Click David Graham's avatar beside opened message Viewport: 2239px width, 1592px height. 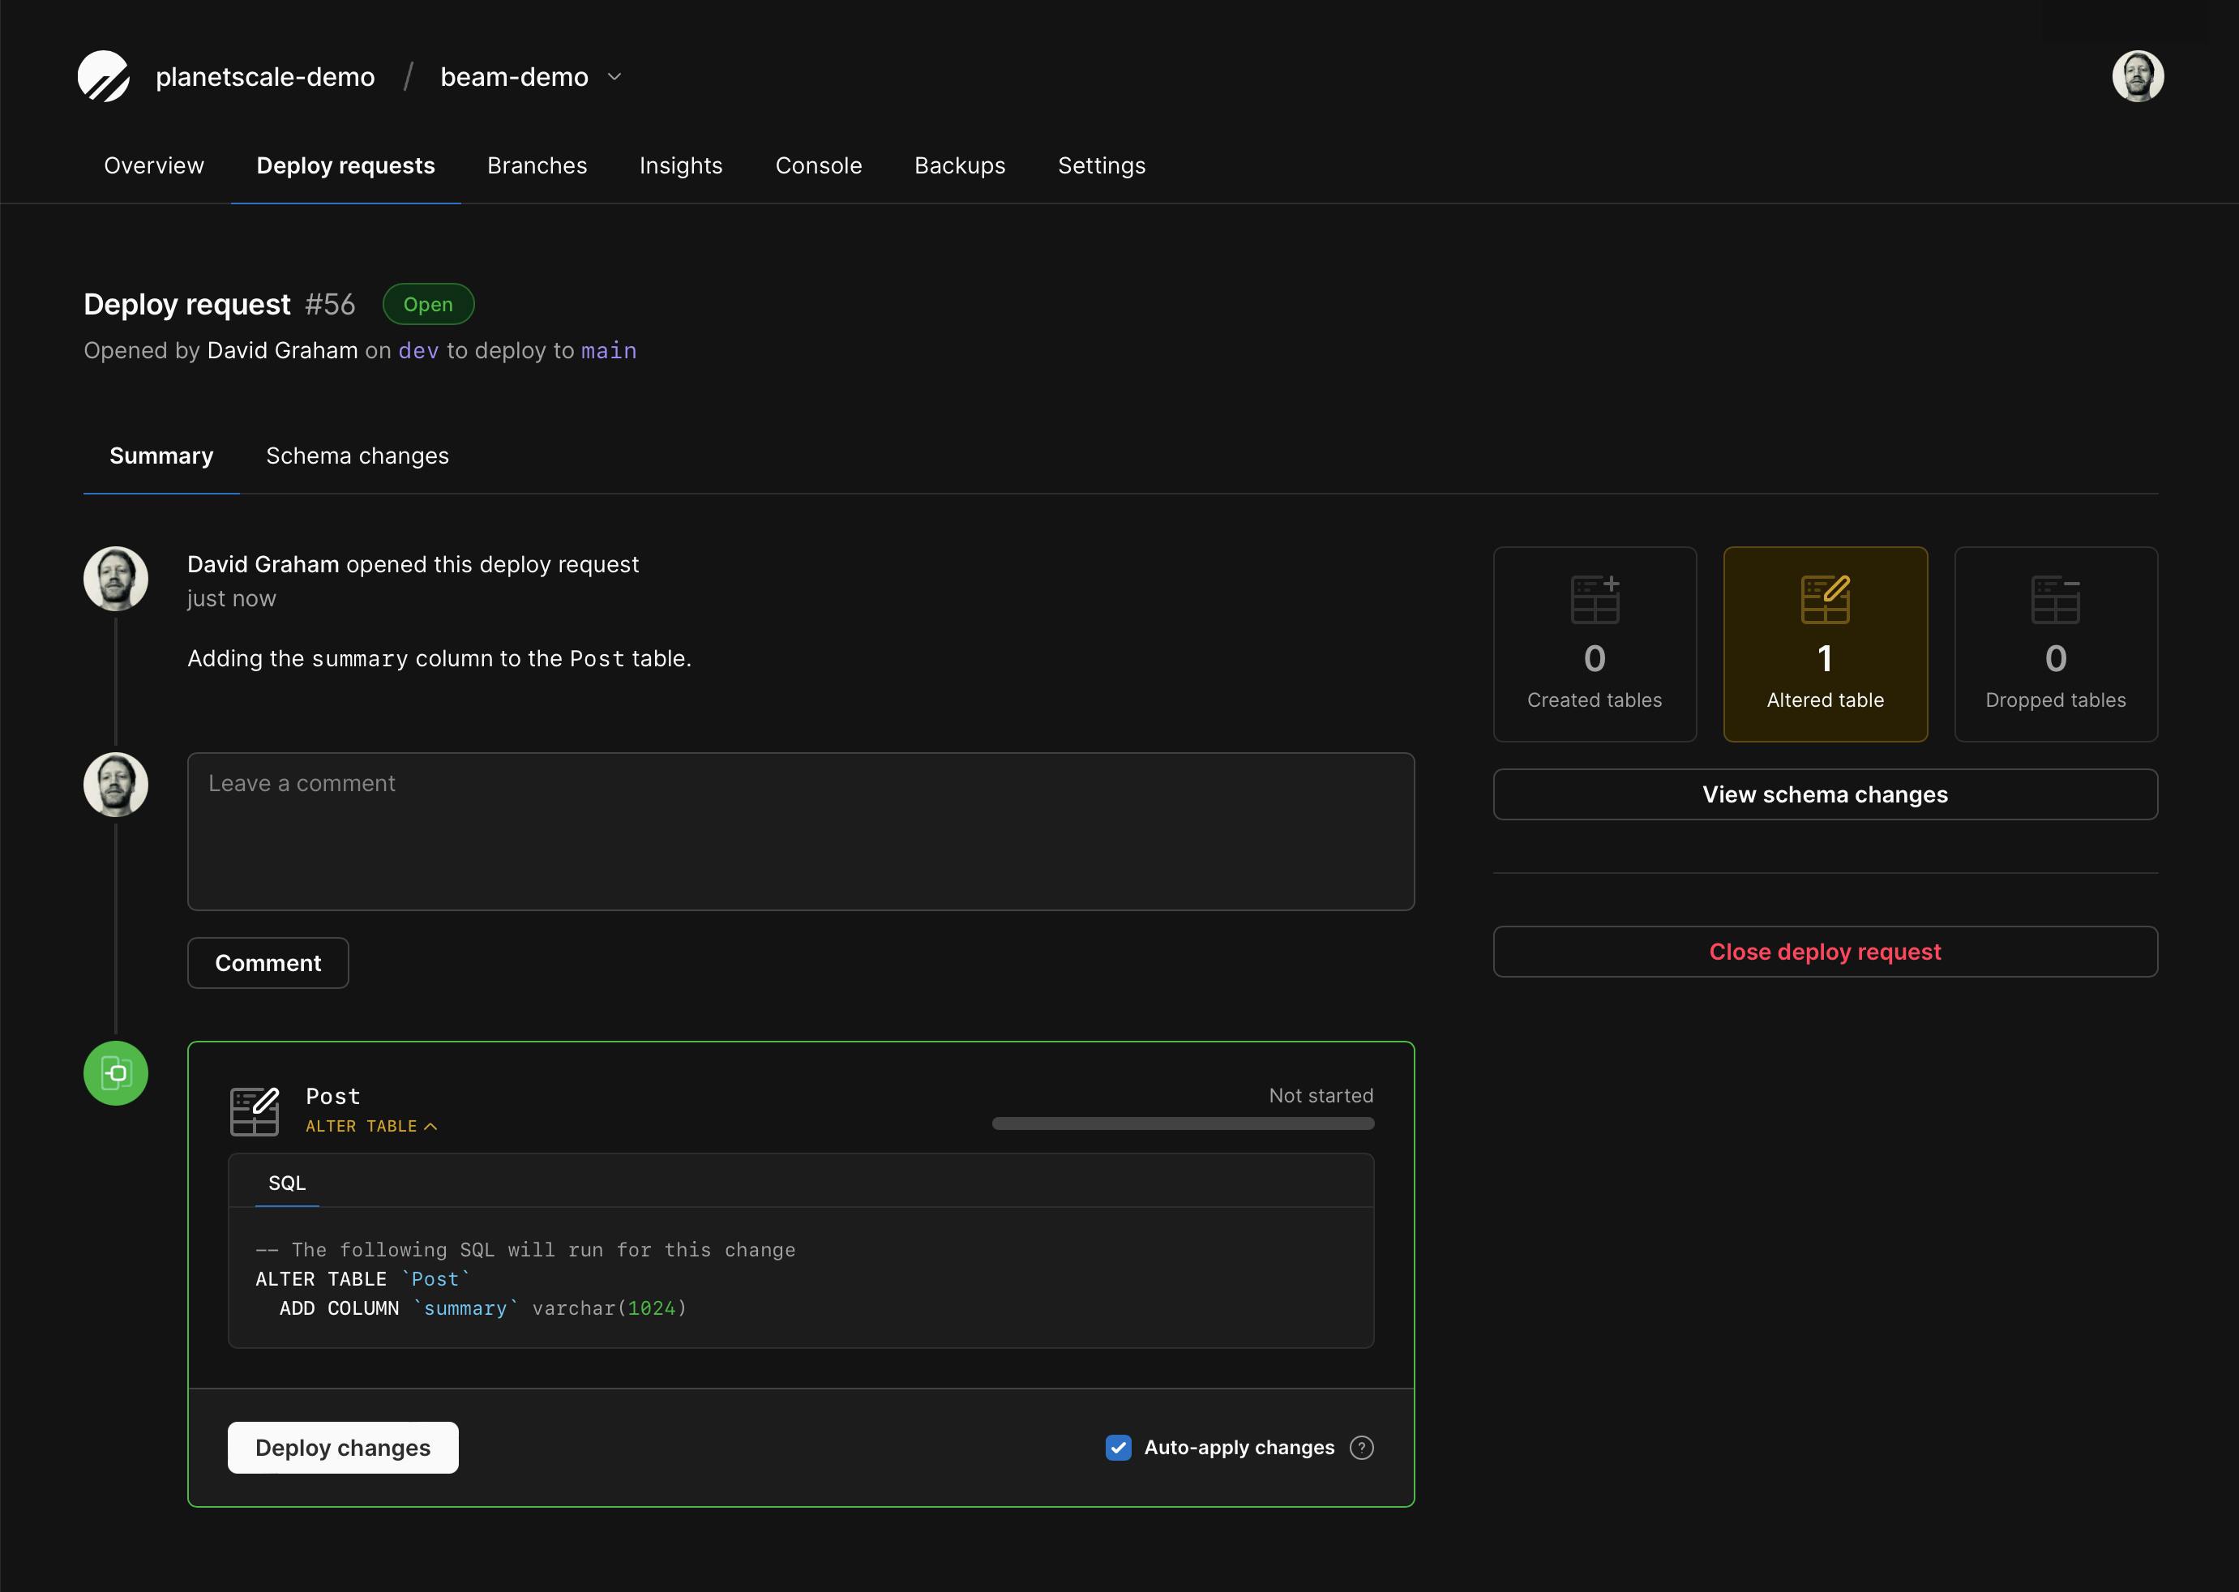pos(116,580)
